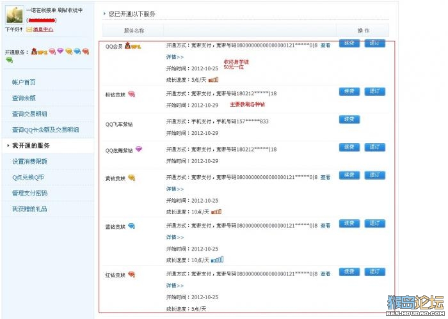This screenshot has height=319, width=448.
Task: Open 消息中心 message center link
Action: point(43,29)
